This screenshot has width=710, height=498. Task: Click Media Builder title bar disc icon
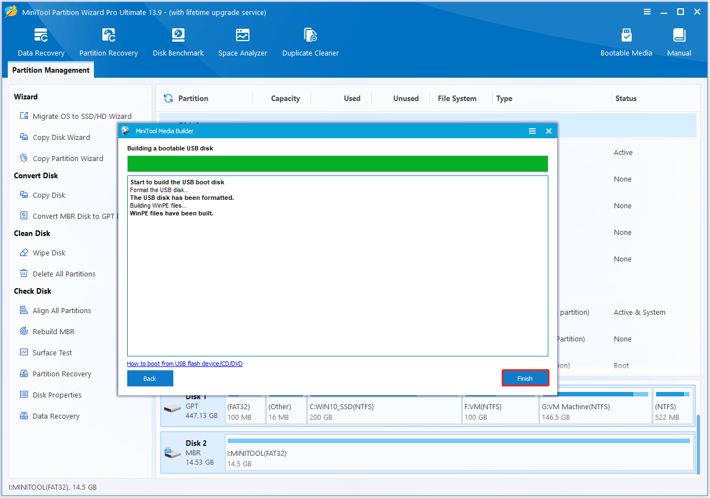click(126, 131)
